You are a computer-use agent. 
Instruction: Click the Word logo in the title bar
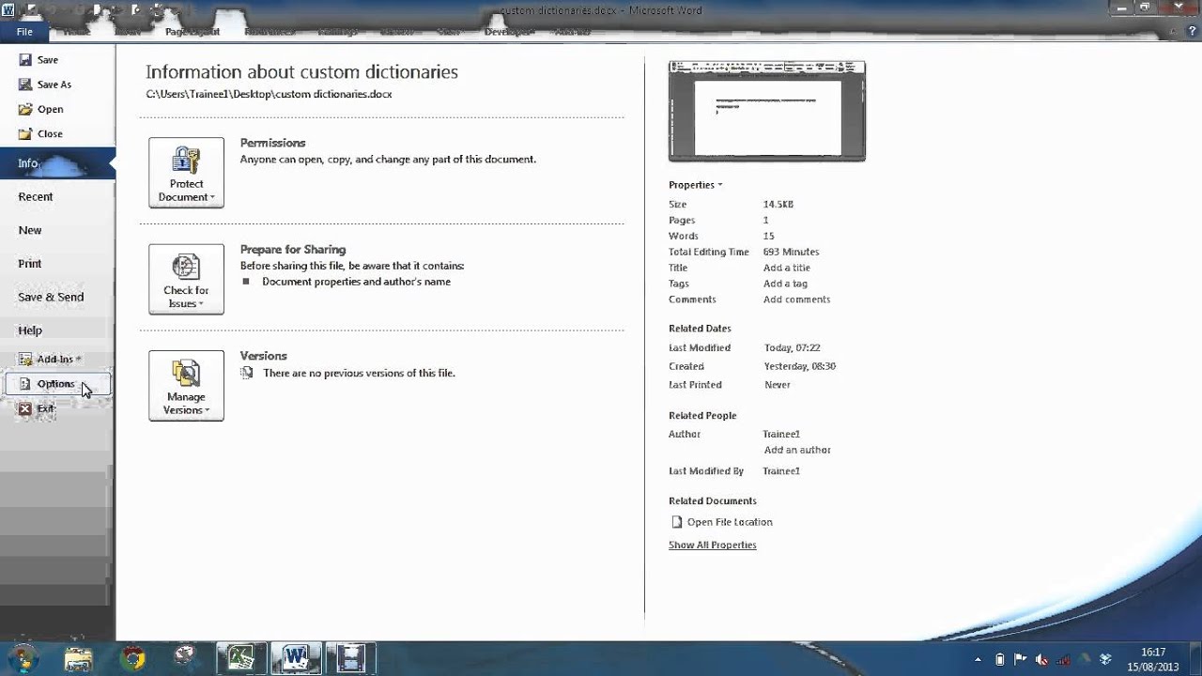tap(8, 10)
